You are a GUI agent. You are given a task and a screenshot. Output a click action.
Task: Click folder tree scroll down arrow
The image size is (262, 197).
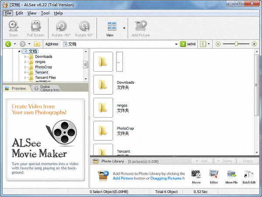click(x=86, y=79)
